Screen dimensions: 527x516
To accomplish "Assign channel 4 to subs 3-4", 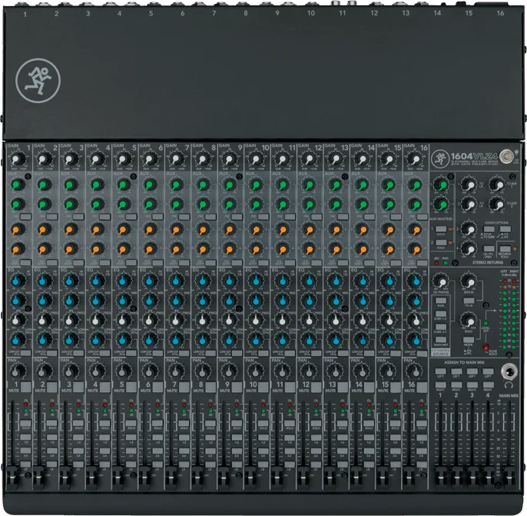I will tap(104, 451).
